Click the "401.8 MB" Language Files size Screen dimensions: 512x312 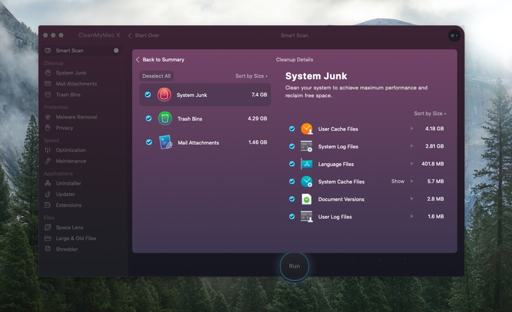(x=432, y=164)
